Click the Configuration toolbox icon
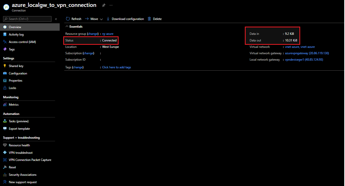345x186 pixels. pyautogui.click(x=5, y=73)
